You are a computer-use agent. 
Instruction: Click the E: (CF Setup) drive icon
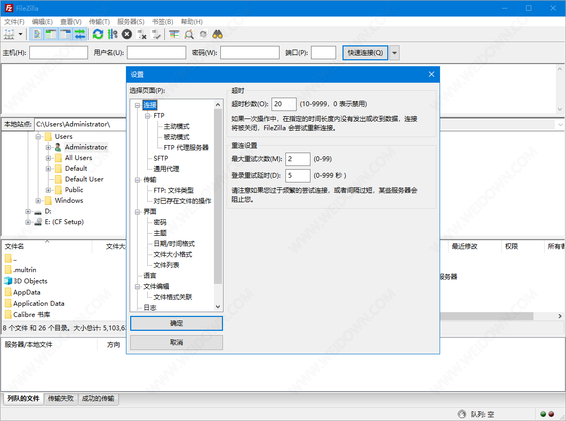pyautogui.click(x=38, y=221)
